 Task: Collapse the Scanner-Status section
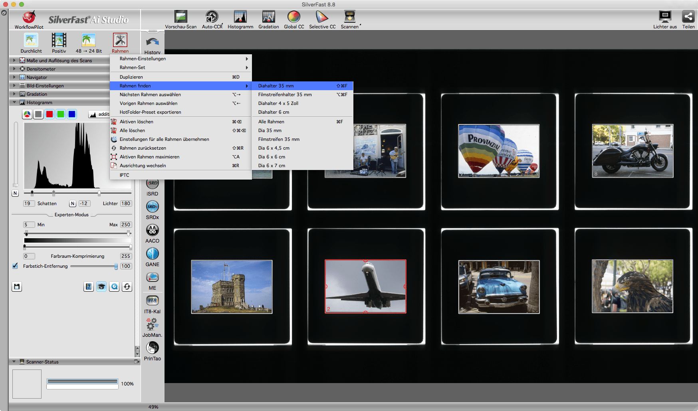coord(14,362)
